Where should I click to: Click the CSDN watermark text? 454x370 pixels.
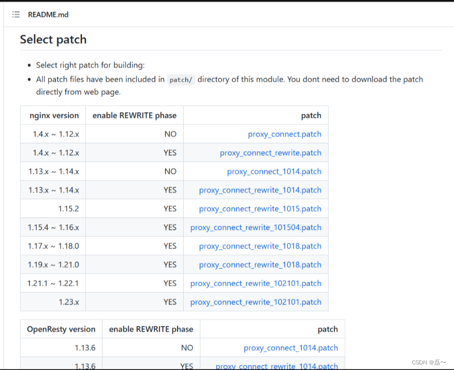[428, 361]
